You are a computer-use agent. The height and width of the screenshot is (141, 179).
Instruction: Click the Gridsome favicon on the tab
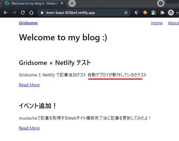point(7,3)
